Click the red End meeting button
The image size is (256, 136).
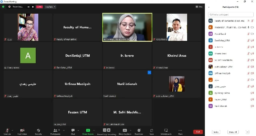[x=197, y=132]
